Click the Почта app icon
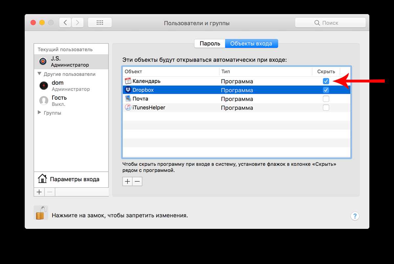The image size is (394, 264). pos(128,99)
